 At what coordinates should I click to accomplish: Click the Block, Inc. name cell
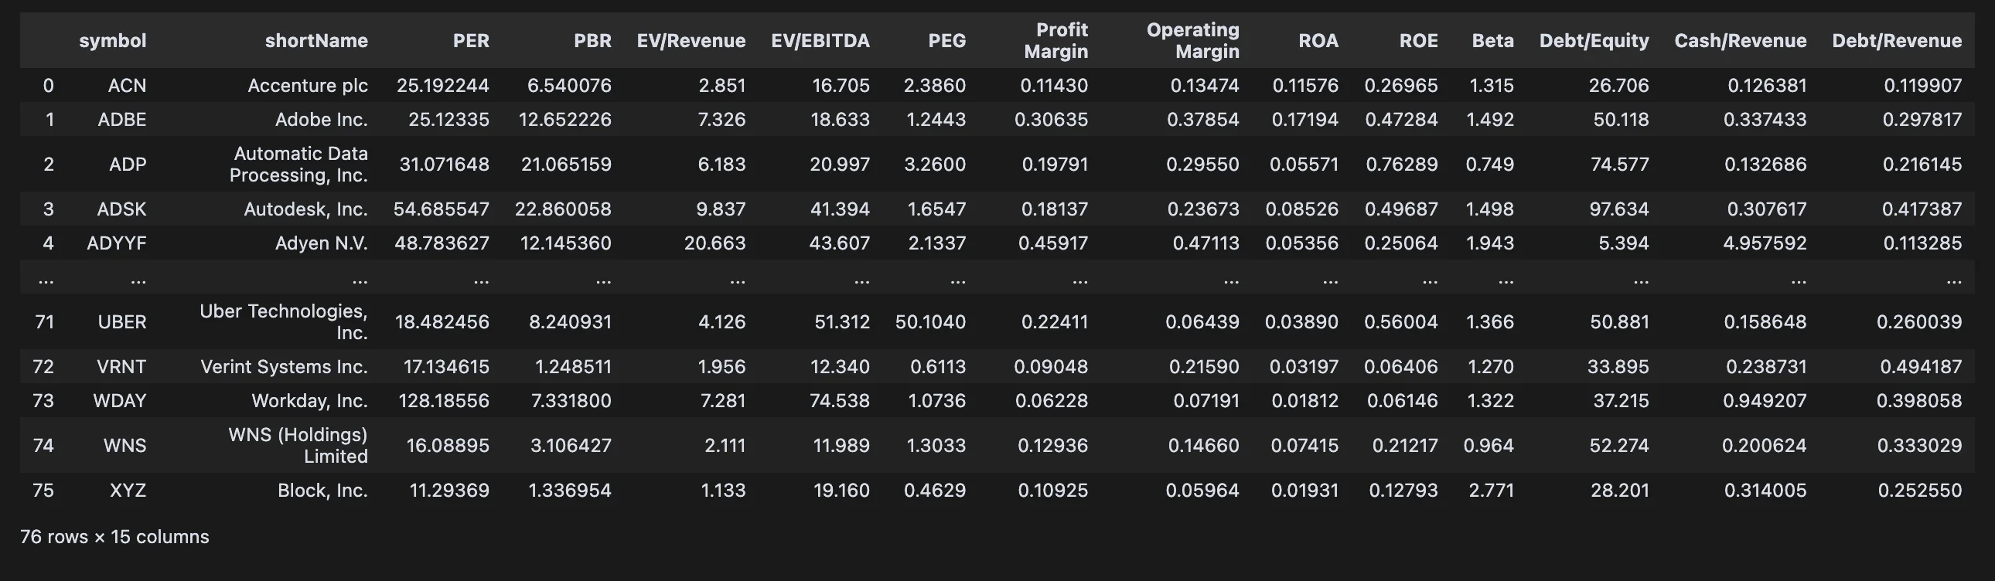tap(322, 491)
